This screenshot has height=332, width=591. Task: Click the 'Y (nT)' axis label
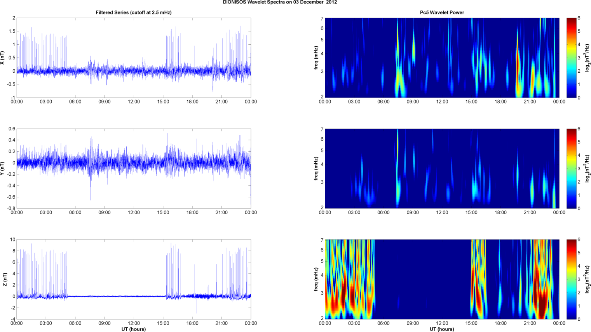click(2, 169)
